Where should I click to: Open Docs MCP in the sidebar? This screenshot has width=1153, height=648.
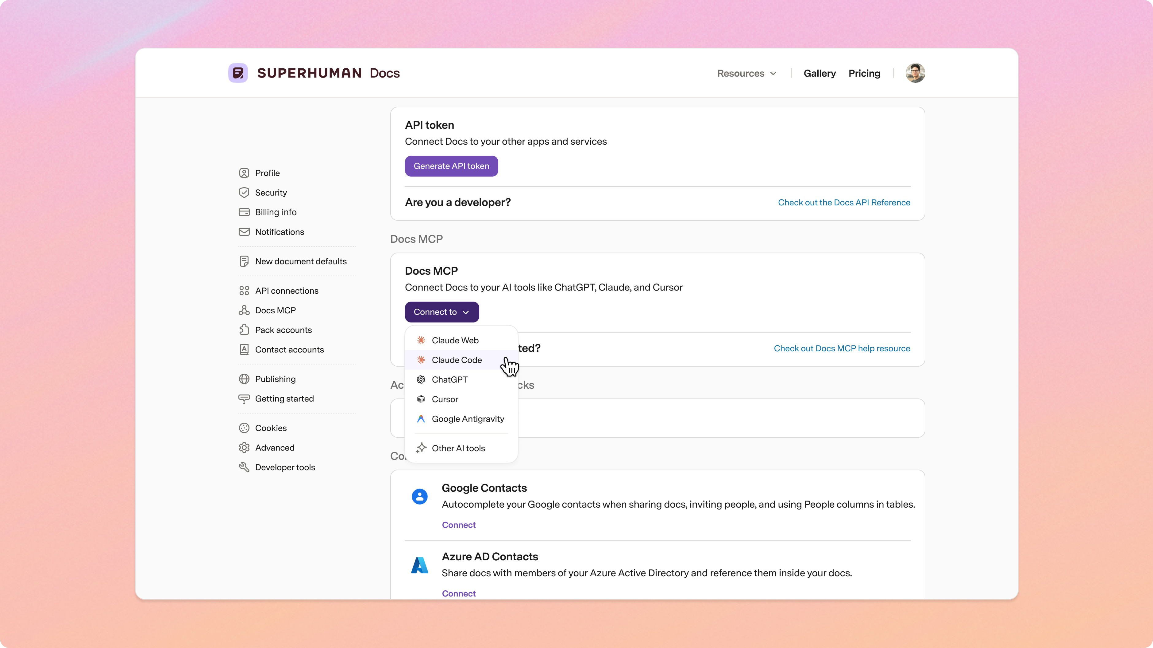pos(268,311)
